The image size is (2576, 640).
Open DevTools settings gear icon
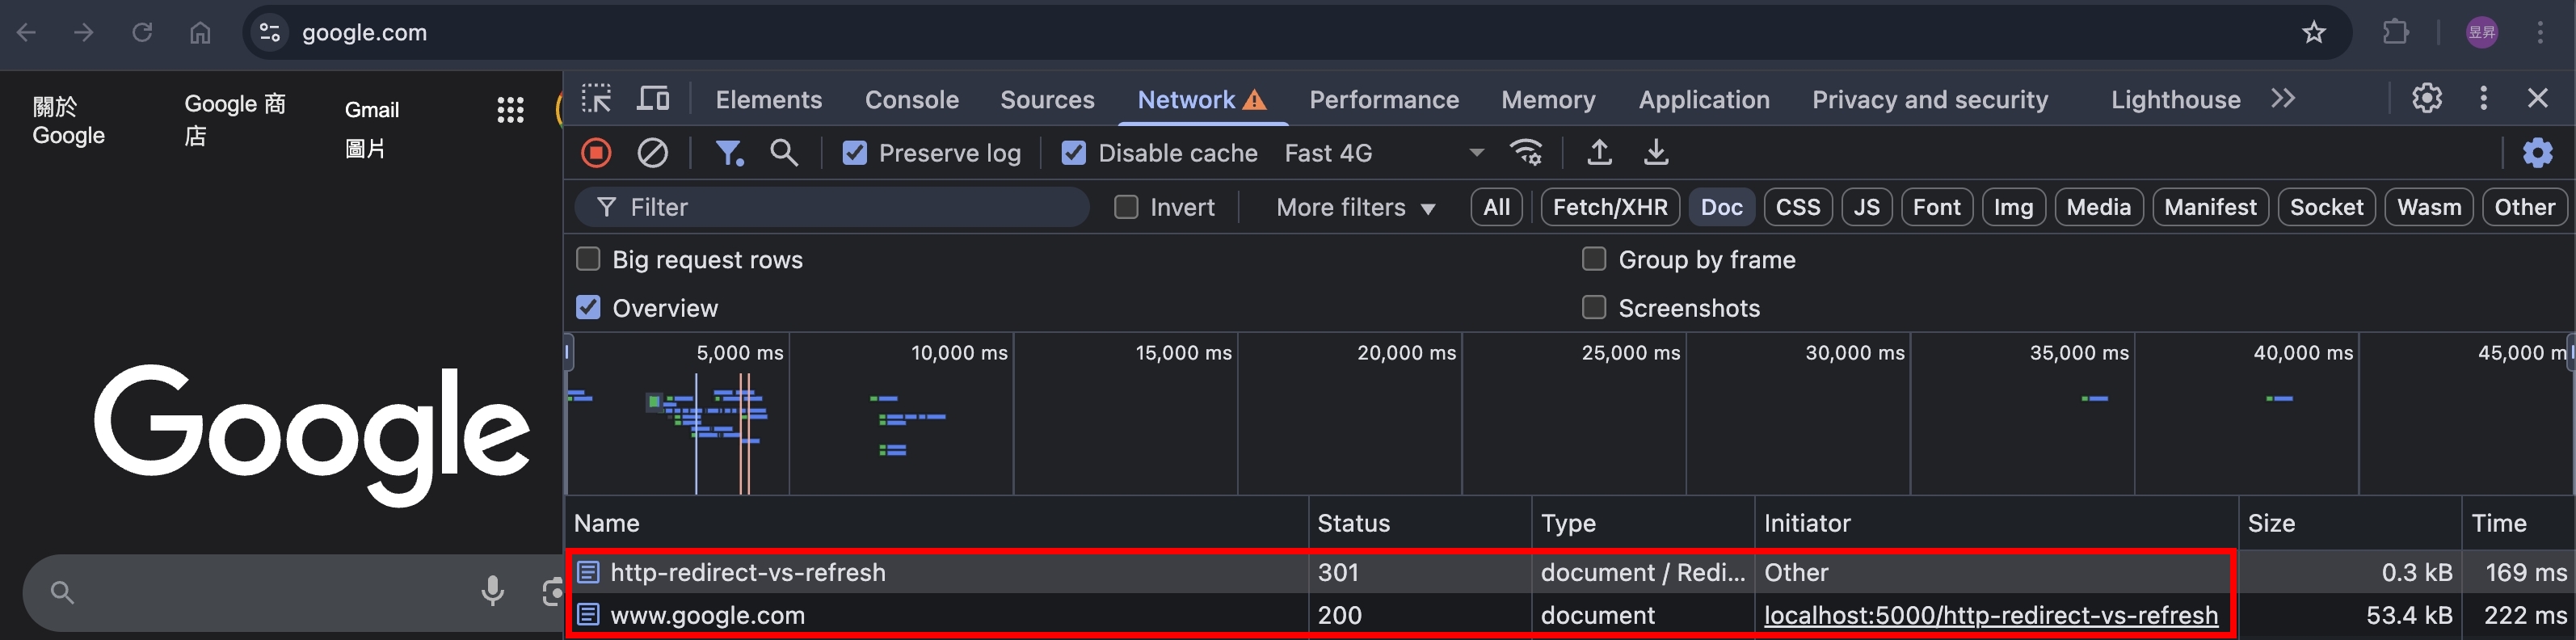coord(2427,98)
